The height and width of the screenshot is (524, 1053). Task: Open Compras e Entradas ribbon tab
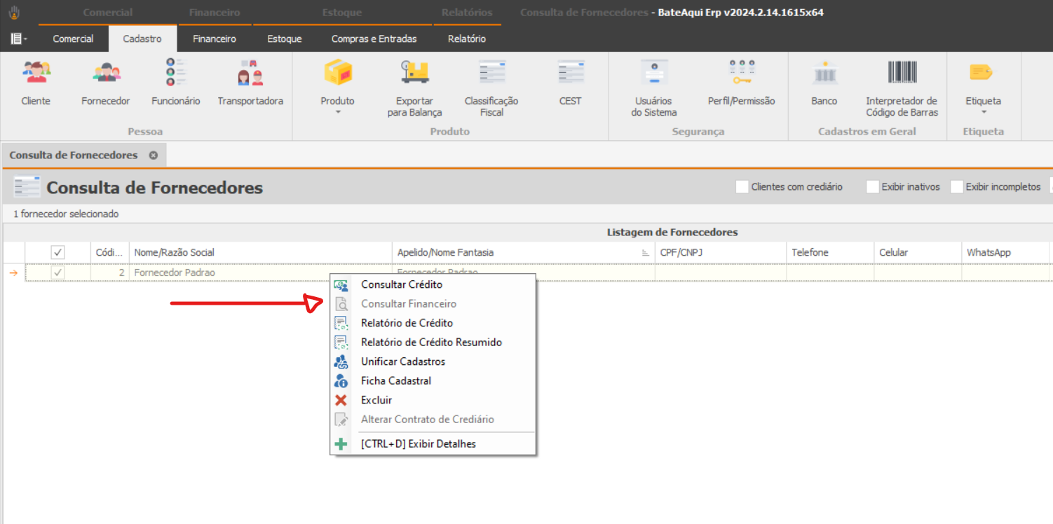[x=374, y=39]
